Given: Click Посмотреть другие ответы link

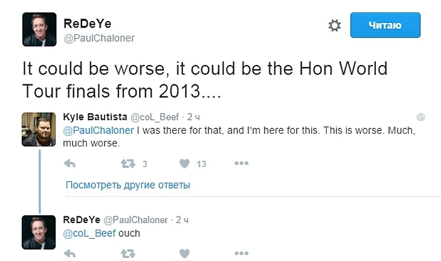Looking at the screenshot, I should pos(127,185).
